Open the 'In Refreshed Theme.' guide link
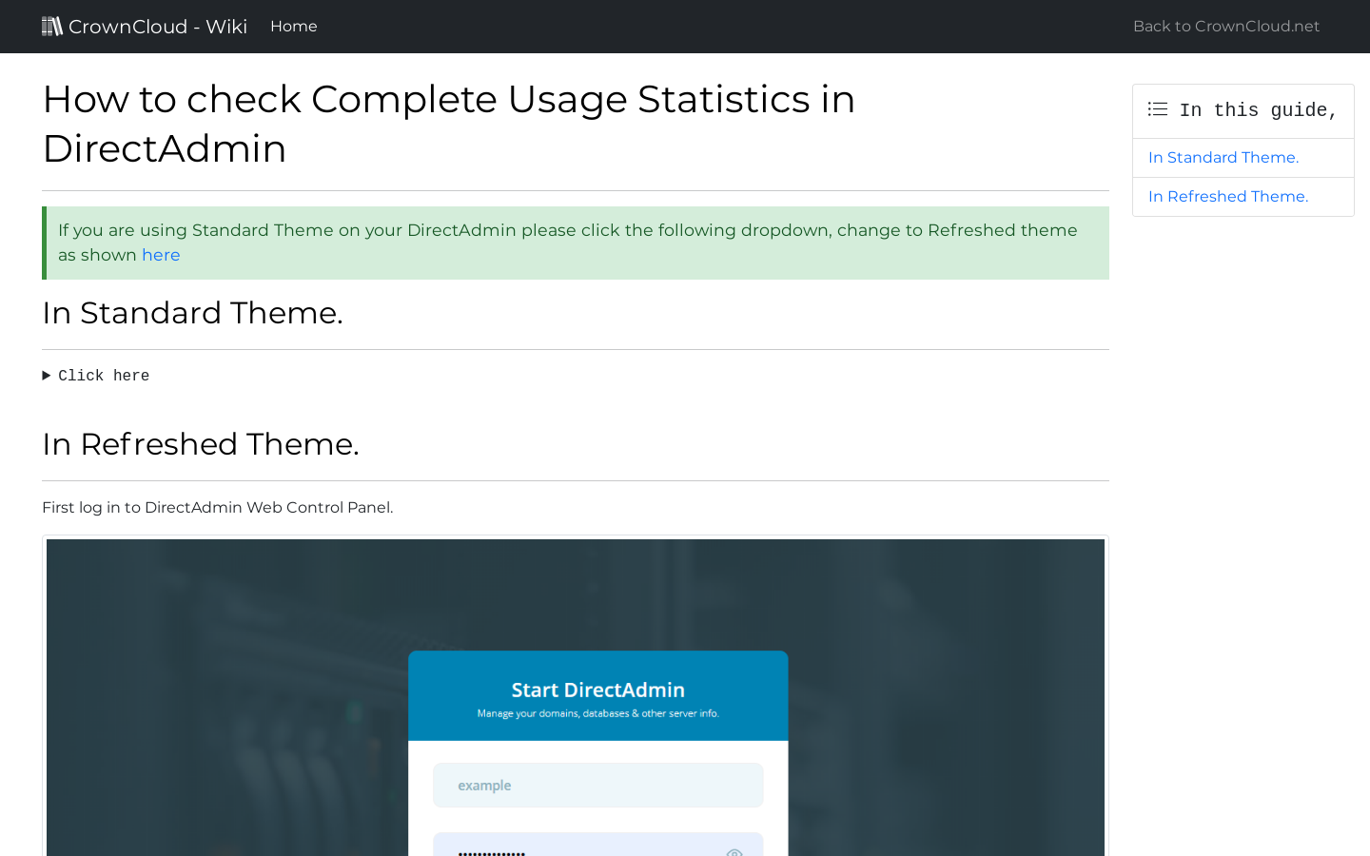Viewport: 1370px width, 856px height. coord(1227,196)
